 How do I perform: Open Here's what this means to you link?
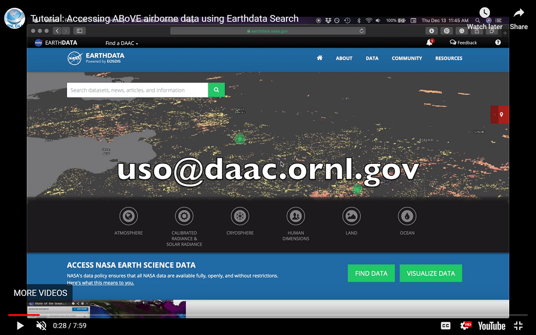tap(100, 283)
